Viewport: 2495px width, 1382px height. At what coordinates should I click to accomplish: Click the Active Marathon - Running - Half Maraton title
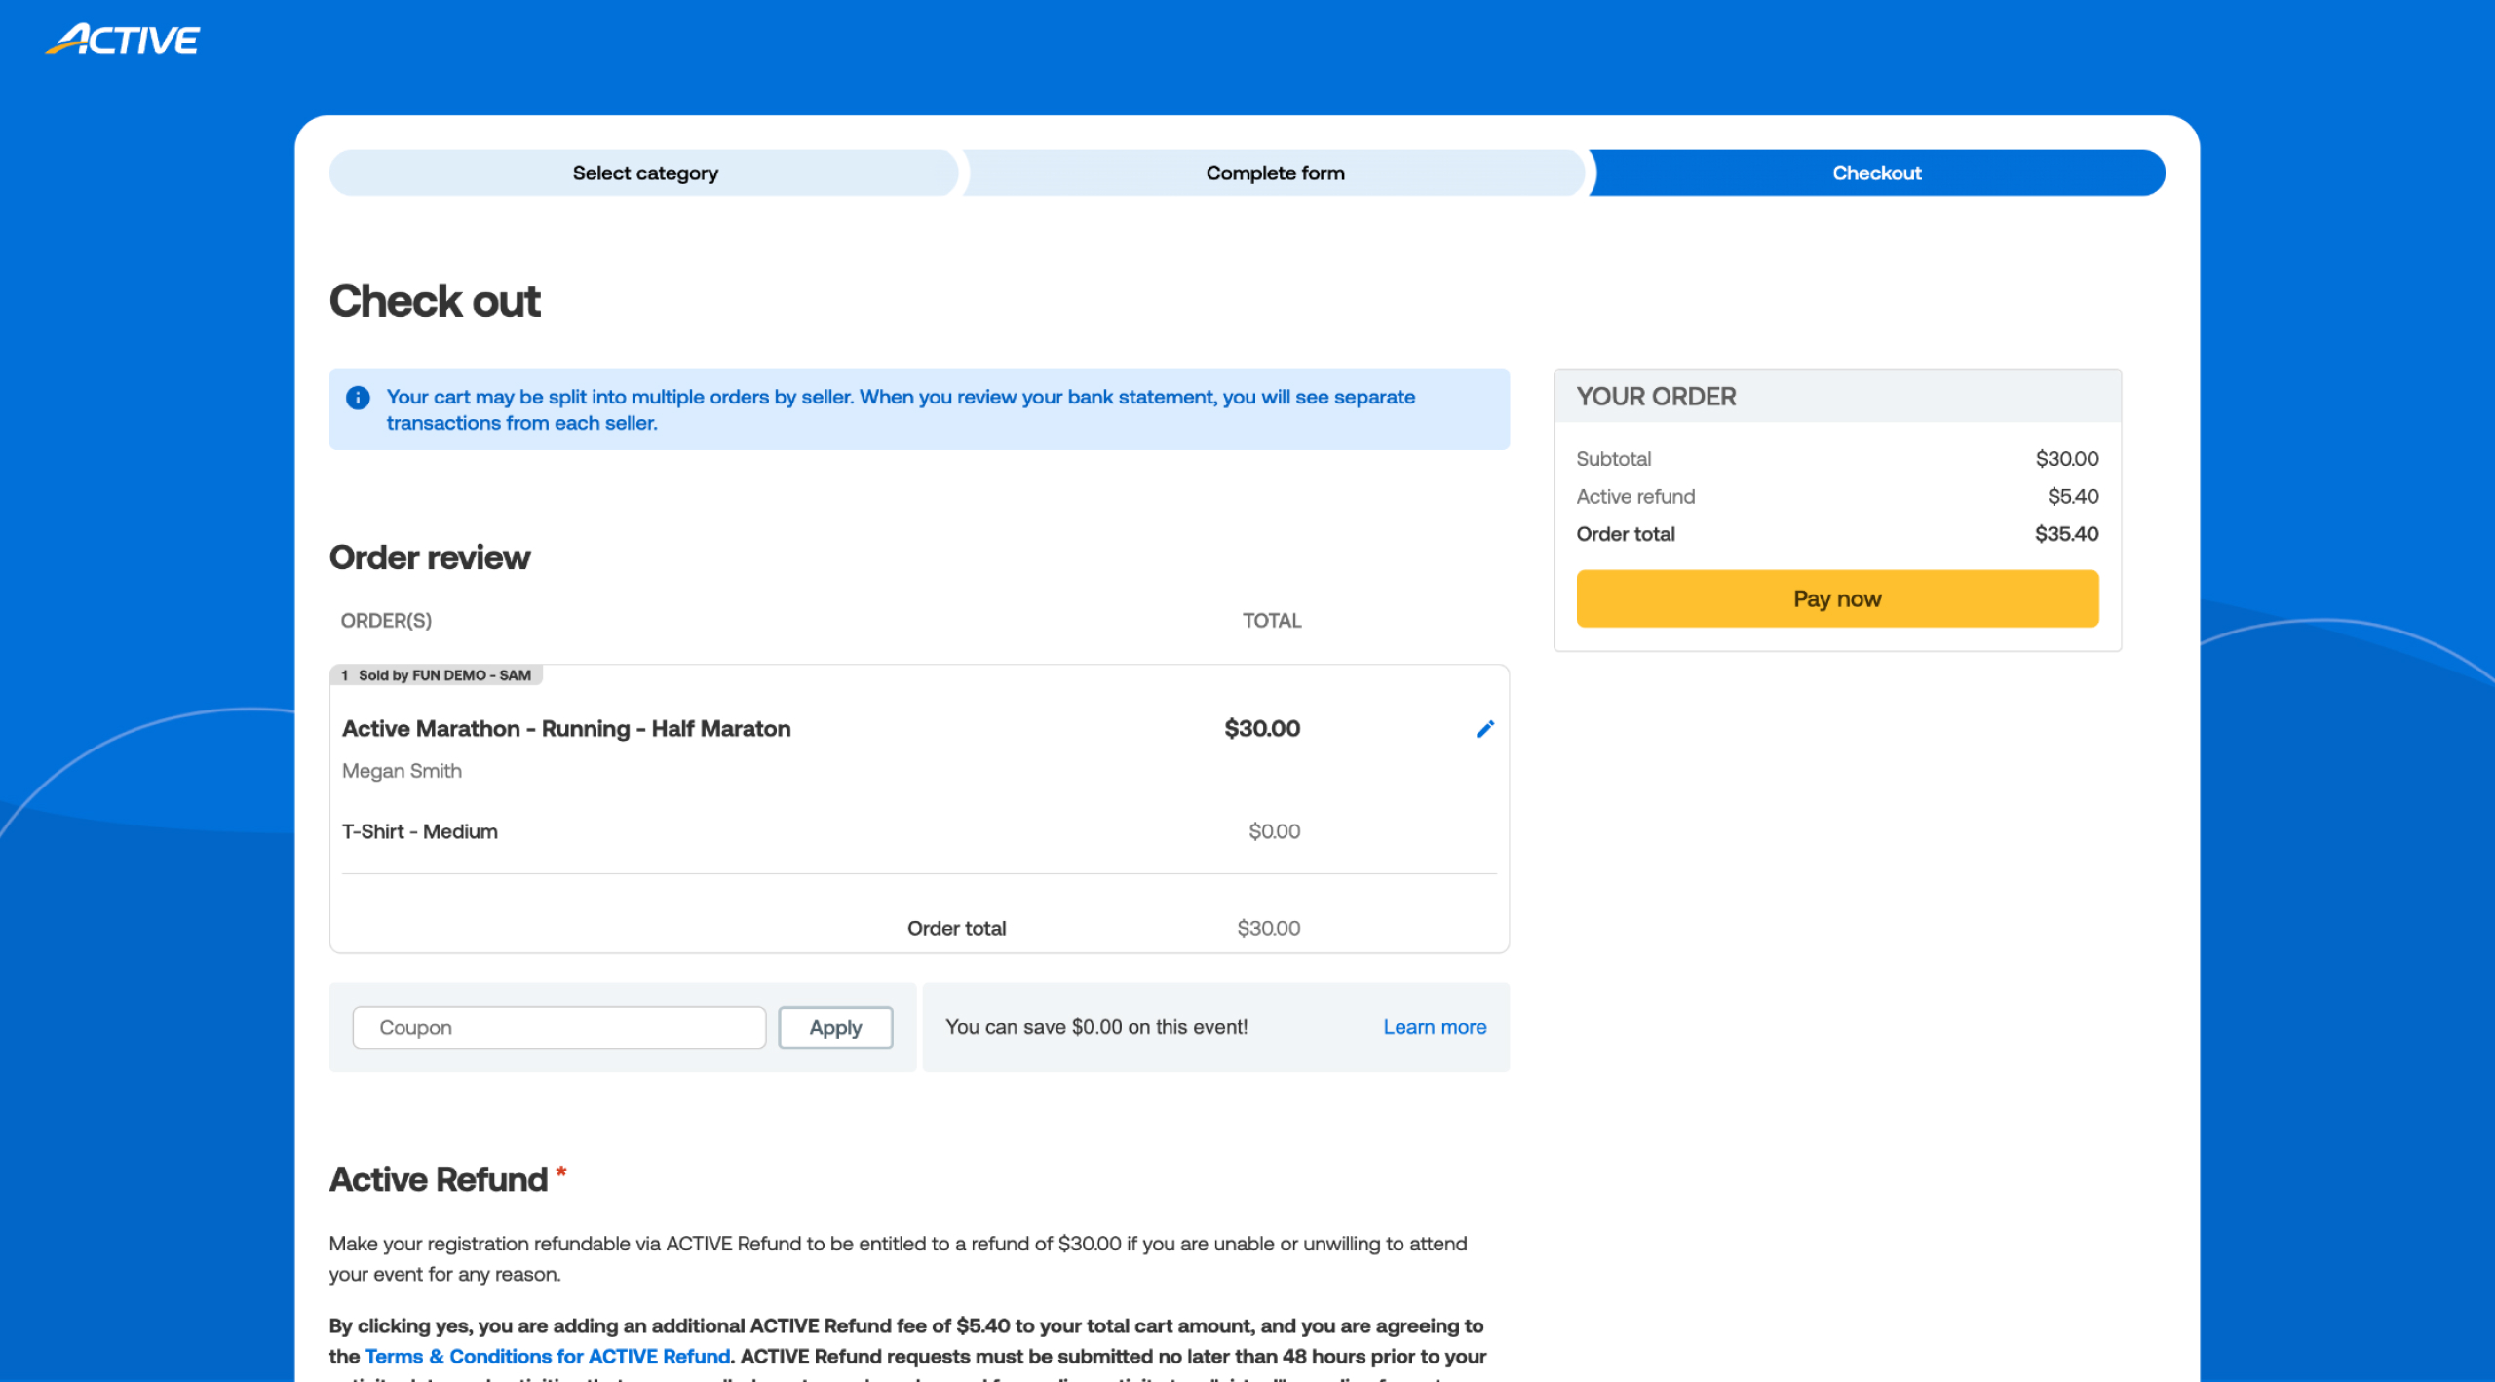566,728
